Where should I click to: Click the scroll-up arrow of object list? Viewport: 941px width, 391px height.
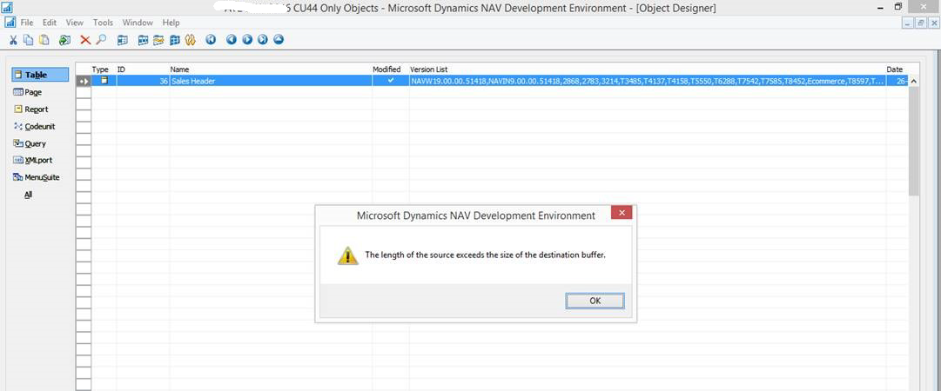click(x=914, y=81)
